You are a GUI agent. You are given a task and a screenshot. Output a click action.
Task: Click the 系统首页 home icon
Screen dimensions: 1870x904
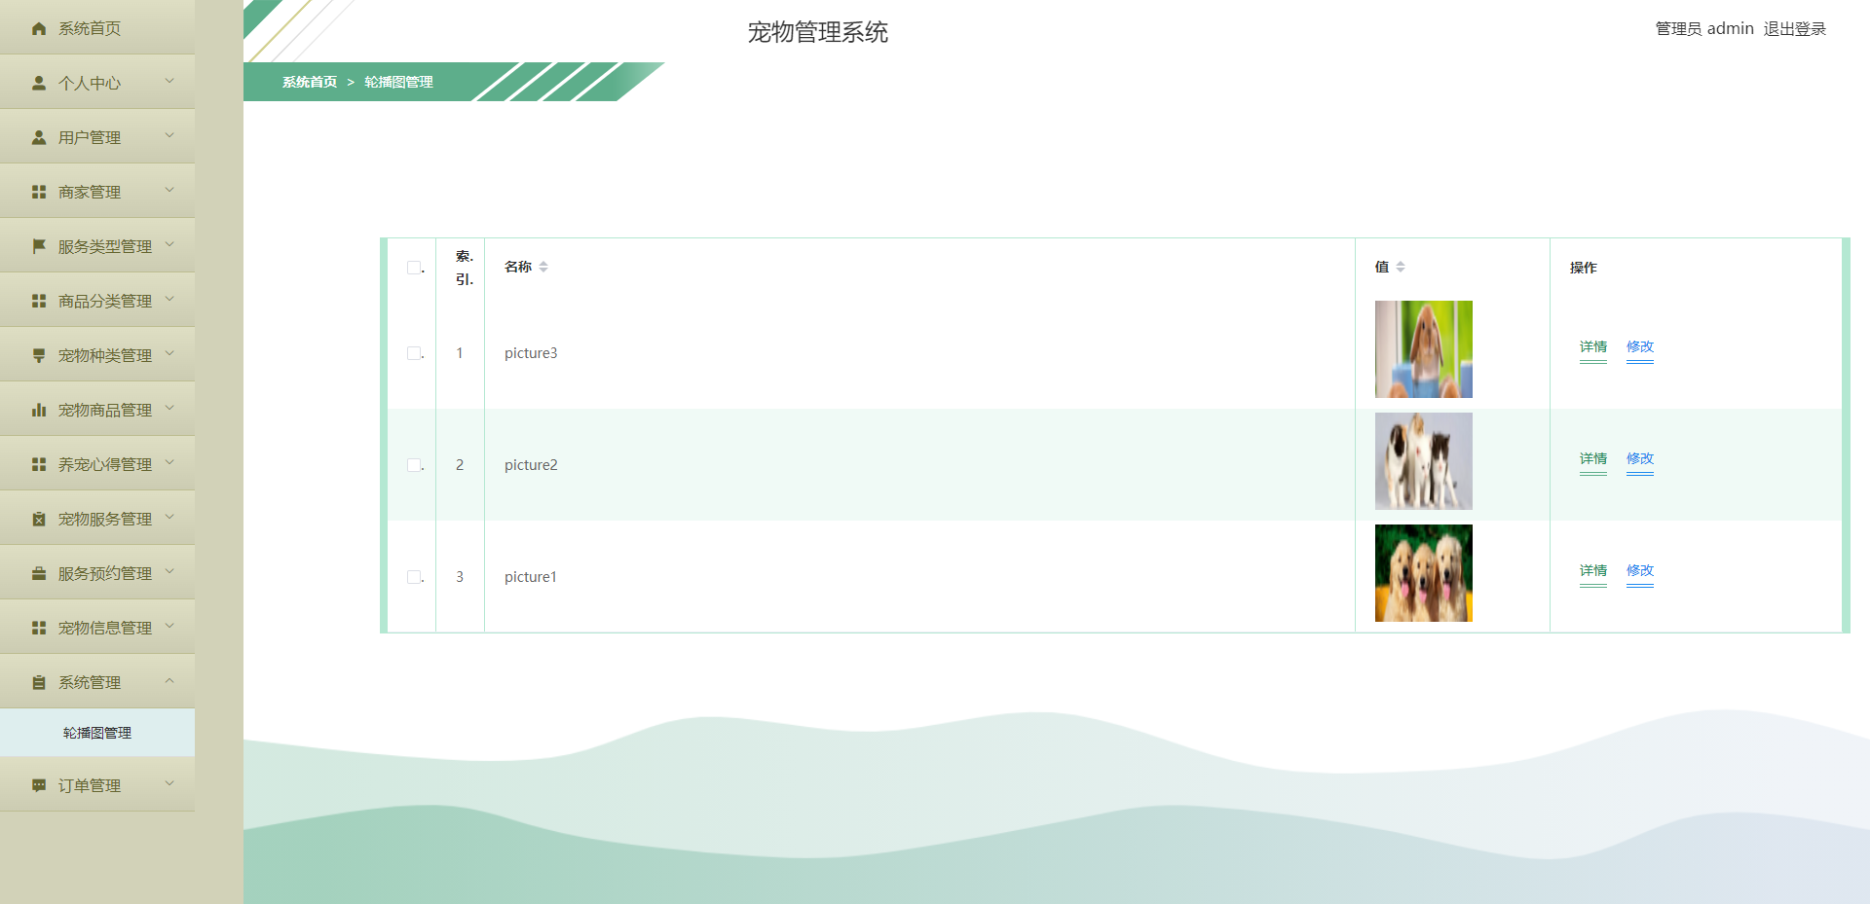[x=38, y=28]
